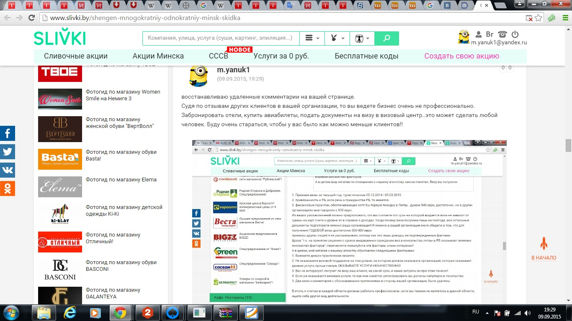Open the Basta! shoe store thumbnail
Viewport: 572px width, 321px height.
60,159
